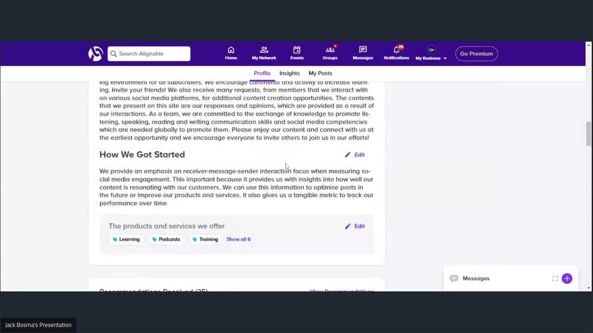This screenshot has width=593, height=333.
Task: Click scrollbar down arrow
Action: coord(588,288)
